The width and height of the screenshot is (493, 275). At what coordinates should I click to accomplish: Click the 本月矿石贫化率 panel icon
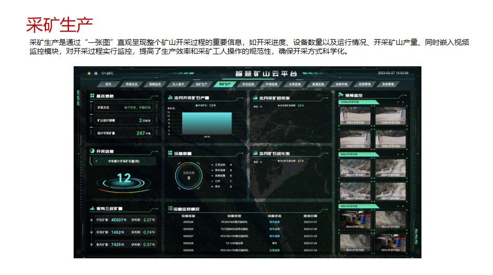255,153
